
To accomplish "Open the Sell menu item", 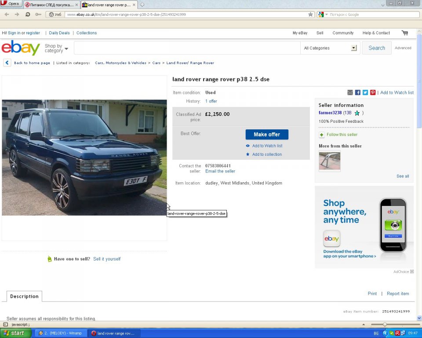I will click(x=320, y=33).
